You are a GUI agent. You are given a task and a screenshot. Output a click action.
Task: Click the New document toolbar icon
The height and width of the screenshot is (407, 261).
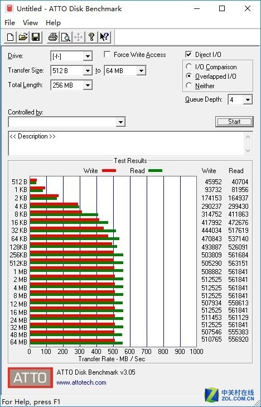(11, 37)
